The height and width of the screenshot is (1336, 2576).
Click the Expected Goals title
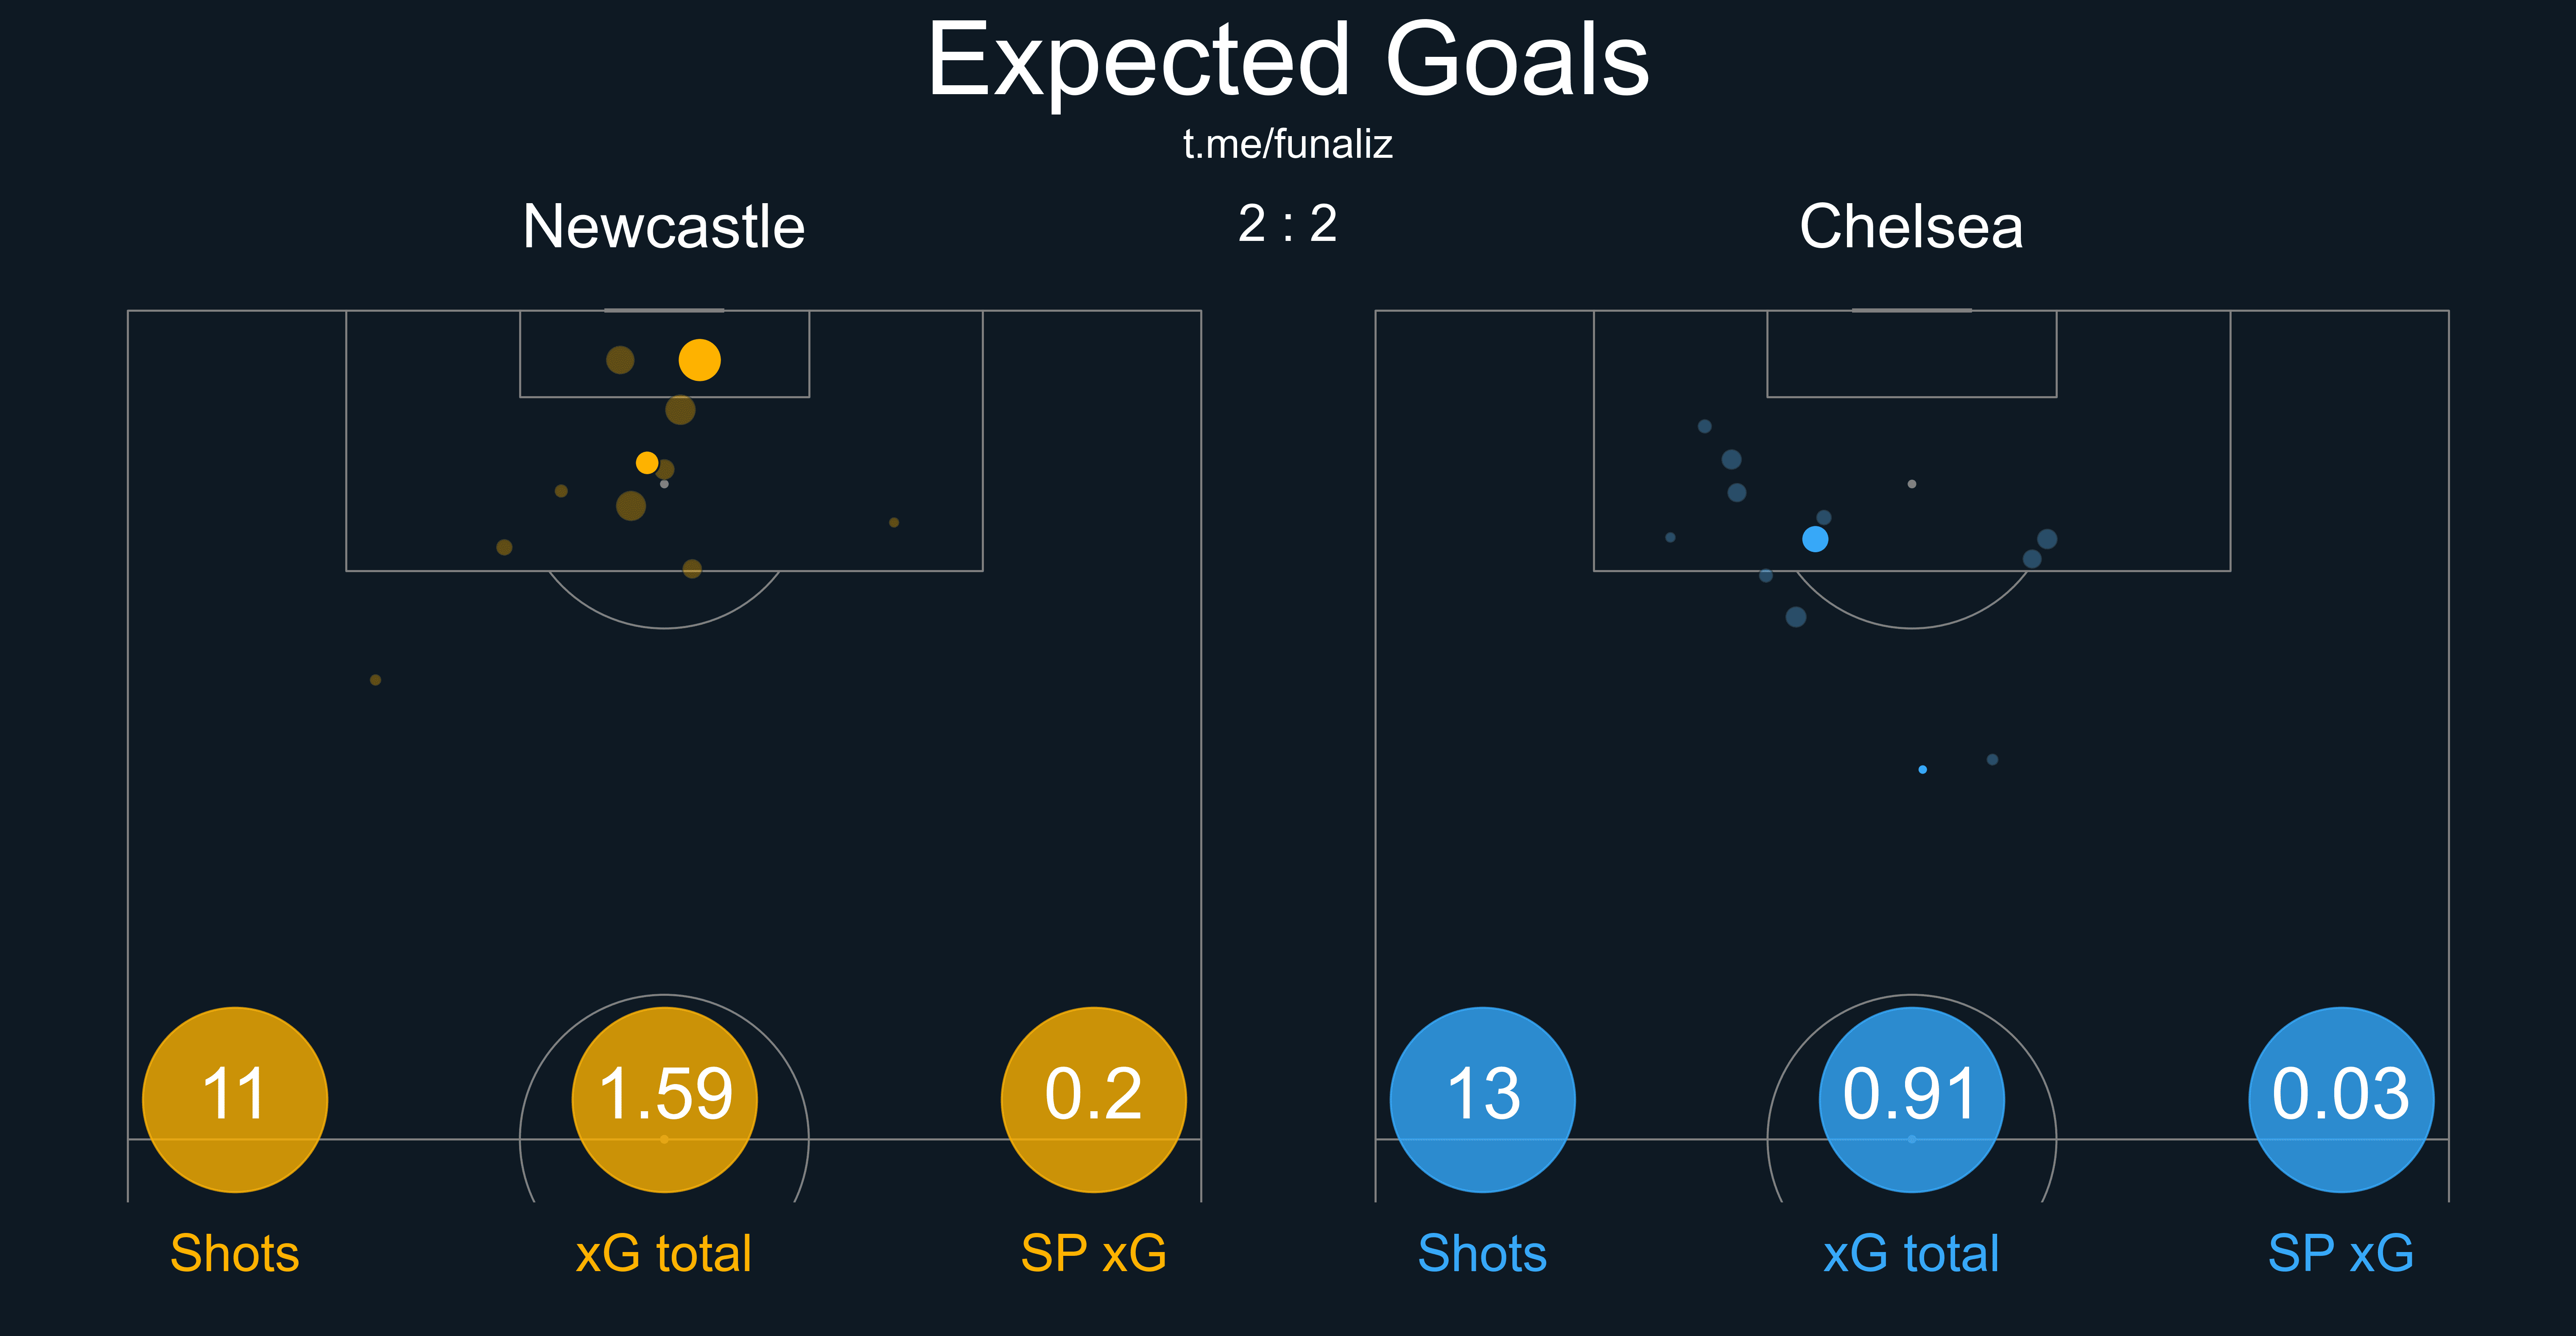coord(1287,62)
